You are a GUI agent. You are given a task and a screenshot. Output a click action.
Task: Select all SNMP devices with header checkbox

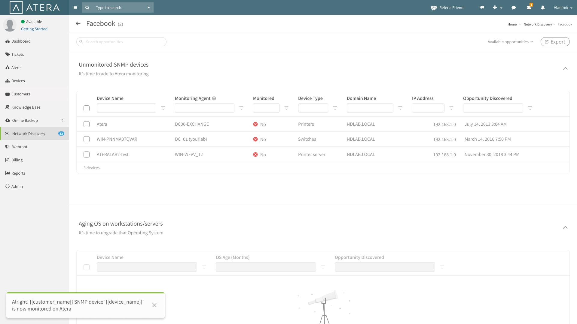[87, 108]
